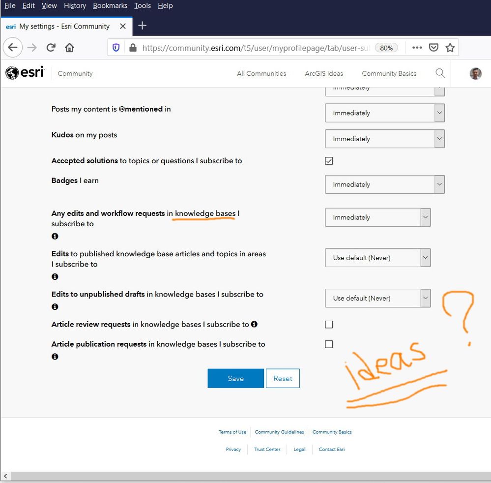Click the 80% zoom level indicator
This screenshot has width=491, height=483.
(x=386, y=48)
